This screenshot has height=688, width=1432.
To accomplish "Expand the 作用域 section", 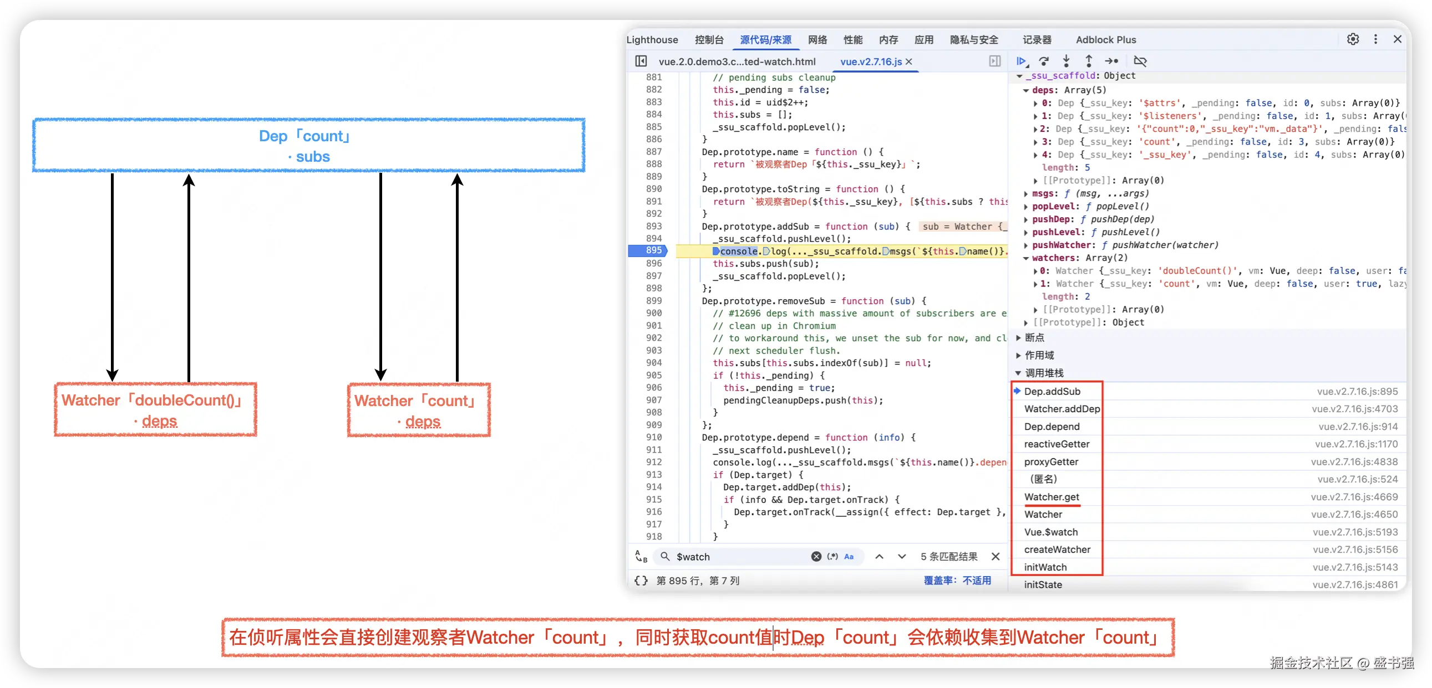I will 1038,356.
